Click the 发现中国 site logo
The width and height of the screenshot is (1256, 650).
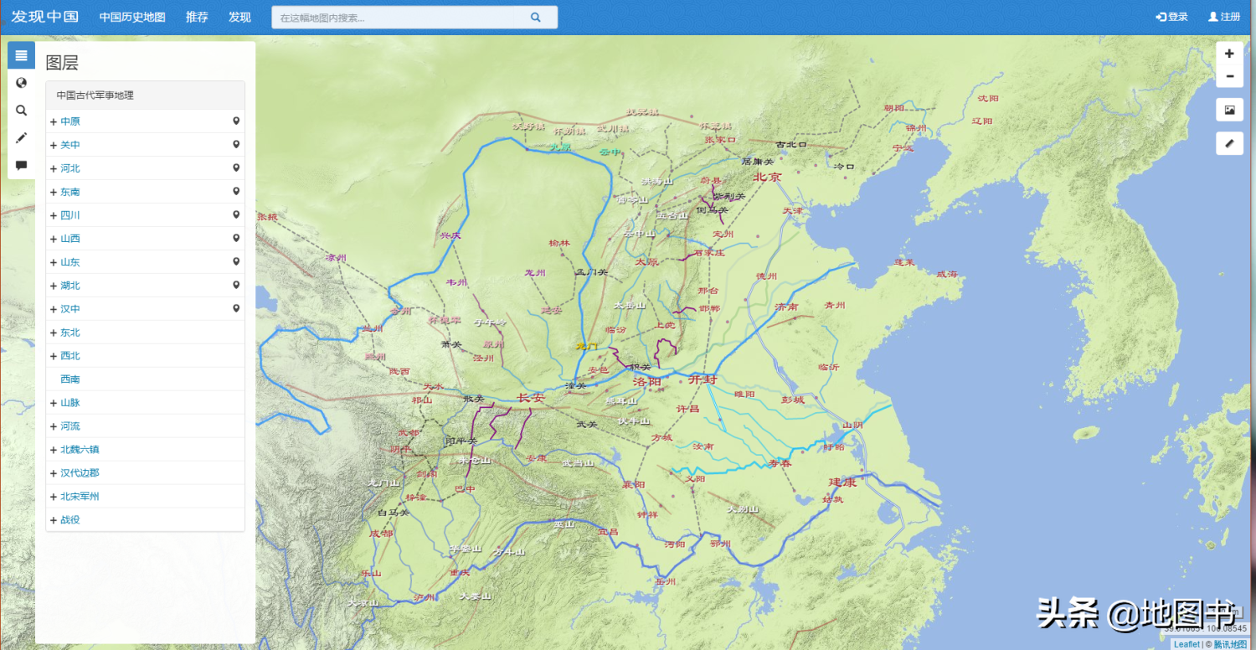45,17
